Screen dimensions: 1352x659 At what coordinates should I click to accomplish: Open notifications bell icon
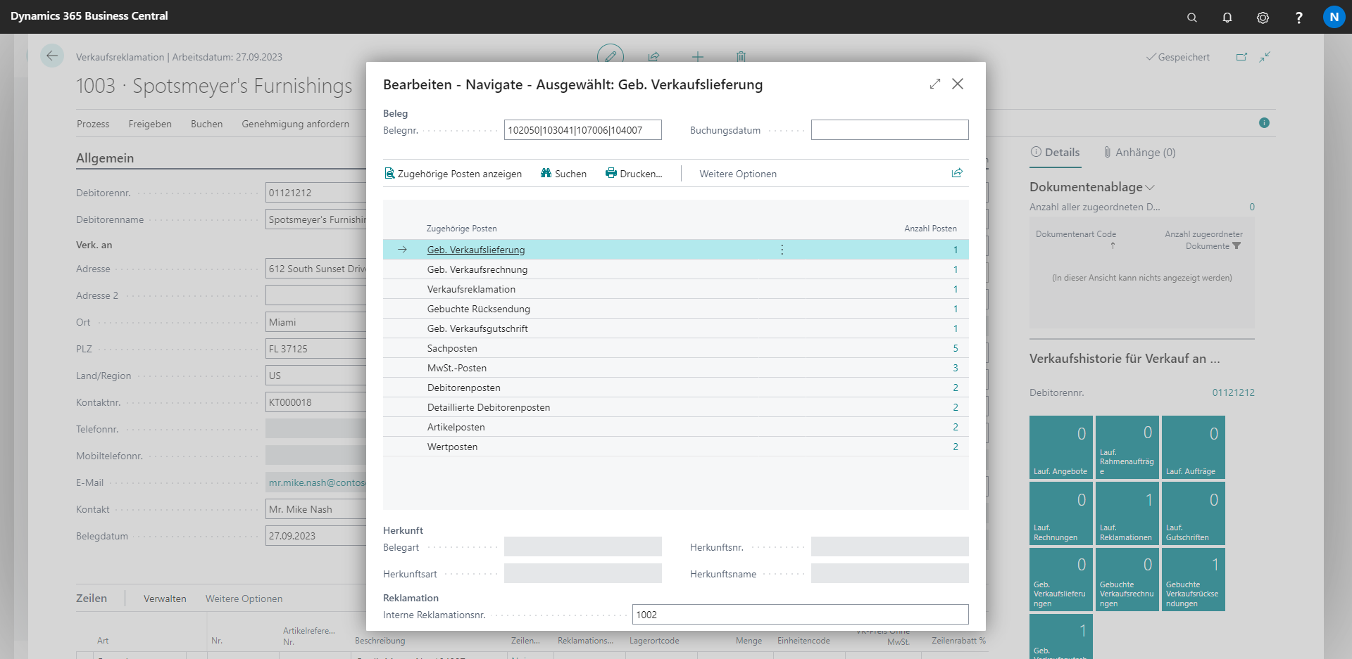[x=1227, y=17]
